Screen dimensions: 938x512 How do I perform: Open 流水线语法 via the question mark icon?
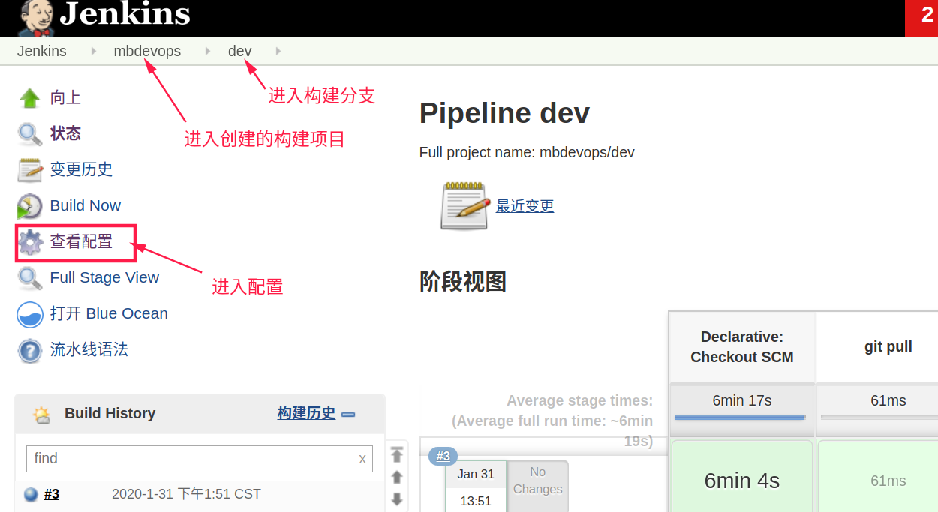point(28,349)
